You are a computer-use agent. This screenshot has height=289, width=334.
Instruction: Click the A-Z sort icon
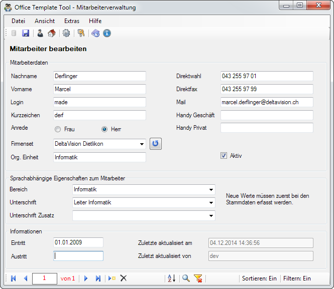coord(171,278)
